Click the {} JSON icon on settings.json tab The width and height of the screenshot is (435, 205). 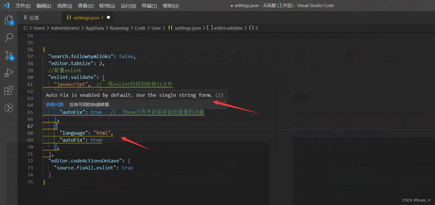coord(69,17)
